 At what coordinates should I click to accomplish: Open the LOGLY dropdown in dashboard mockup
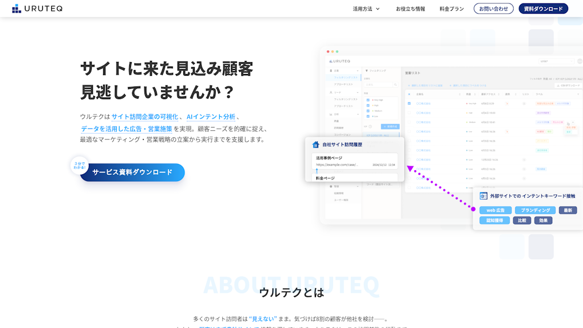click(557, 61)
